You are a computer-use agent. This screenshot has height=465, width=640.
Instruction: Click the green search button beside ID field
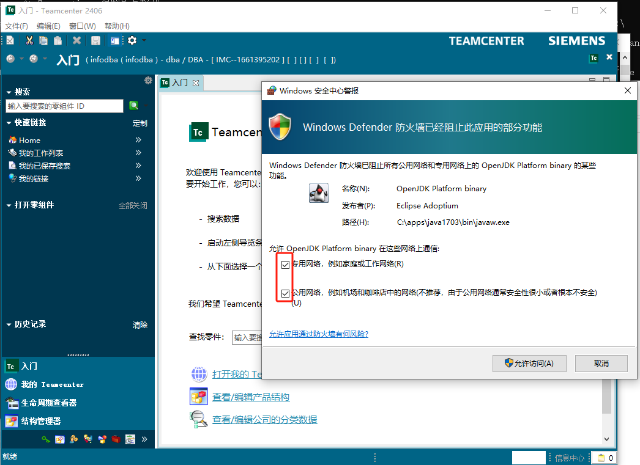(134, 106)
